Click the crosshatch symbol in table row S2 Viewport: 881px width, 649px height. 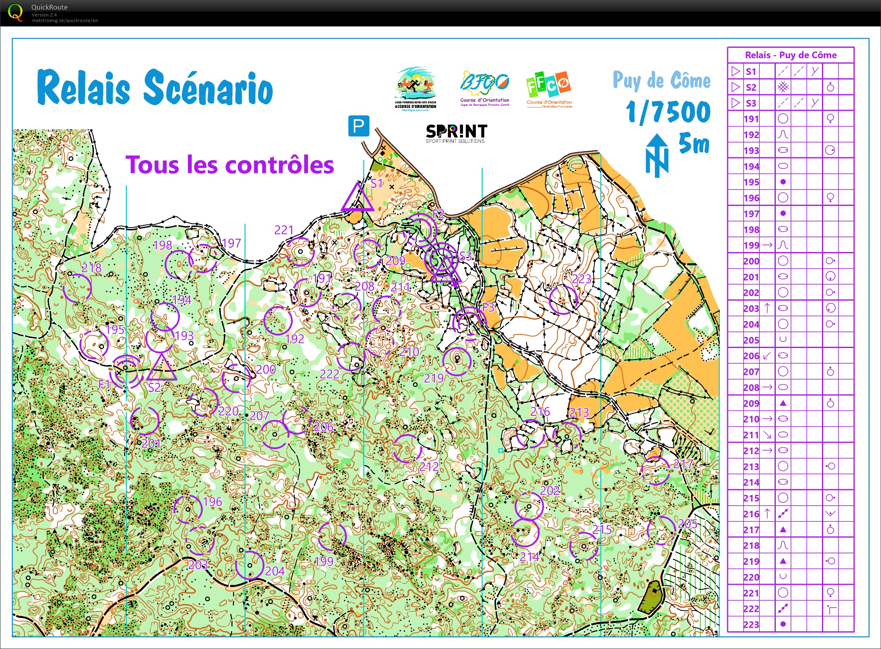783,87
